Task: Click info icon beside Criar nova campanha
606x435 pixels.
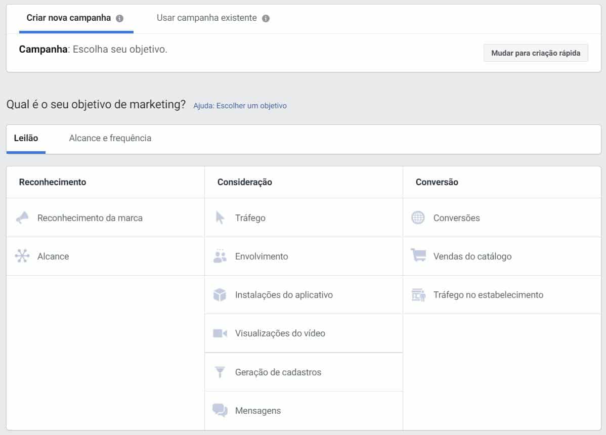Action: (120, 18)
